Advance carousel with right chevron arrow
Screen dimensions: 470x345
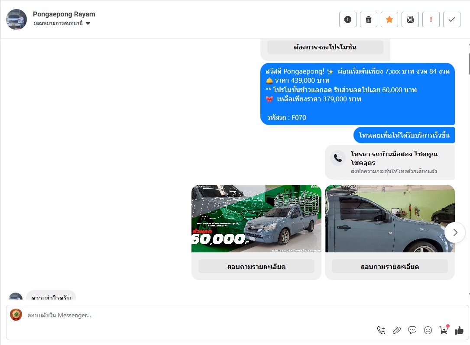coord(455,232)
